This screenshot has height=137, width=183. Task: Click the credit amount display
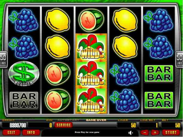point(15,125)
